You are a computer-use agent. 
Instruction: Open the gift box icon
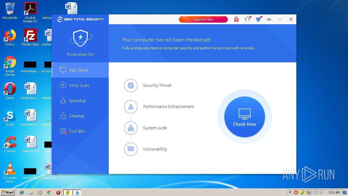(236, 19)
